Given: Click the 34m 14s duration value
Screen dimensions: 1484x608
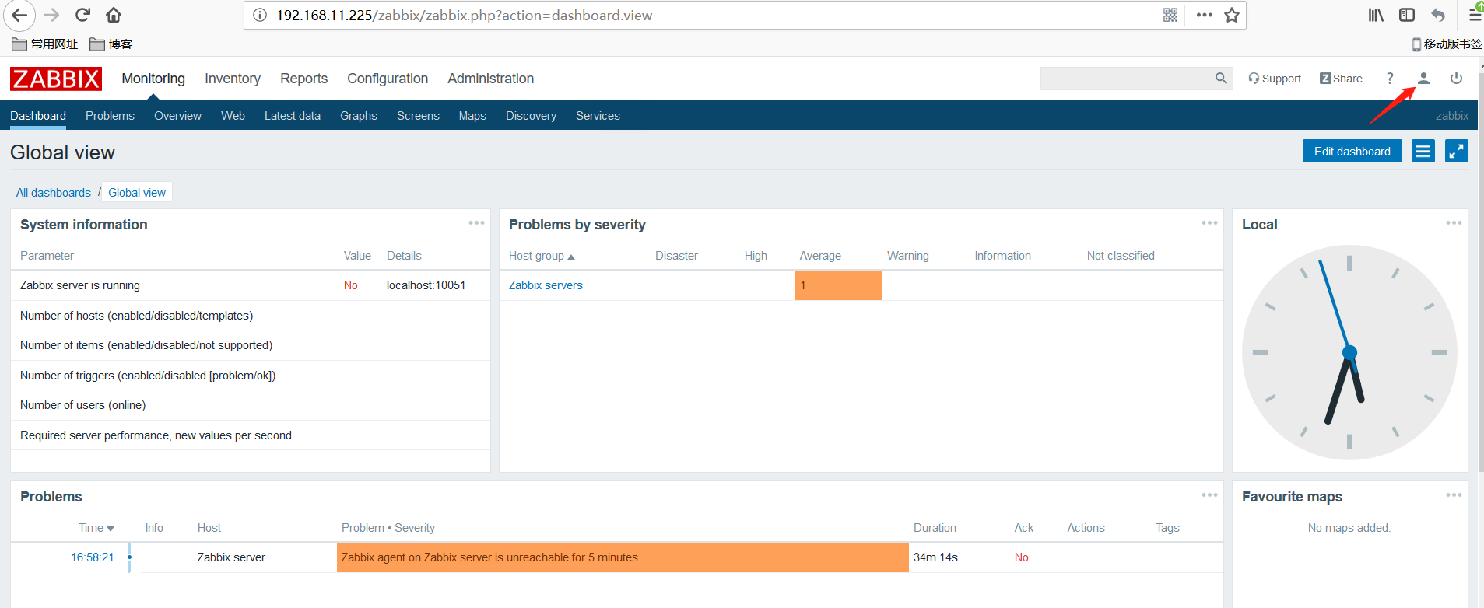Looking at the screenshot, I should (935, 557).
